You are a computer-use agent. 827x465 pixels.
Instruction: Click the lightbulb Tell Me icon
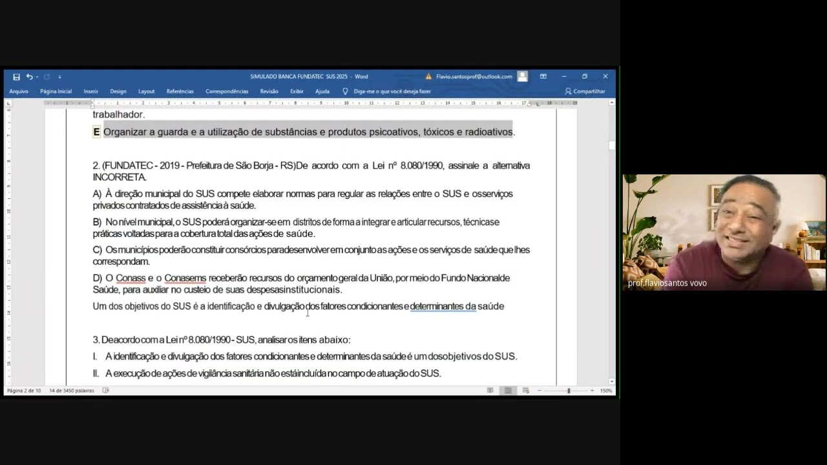click(345, 92)
